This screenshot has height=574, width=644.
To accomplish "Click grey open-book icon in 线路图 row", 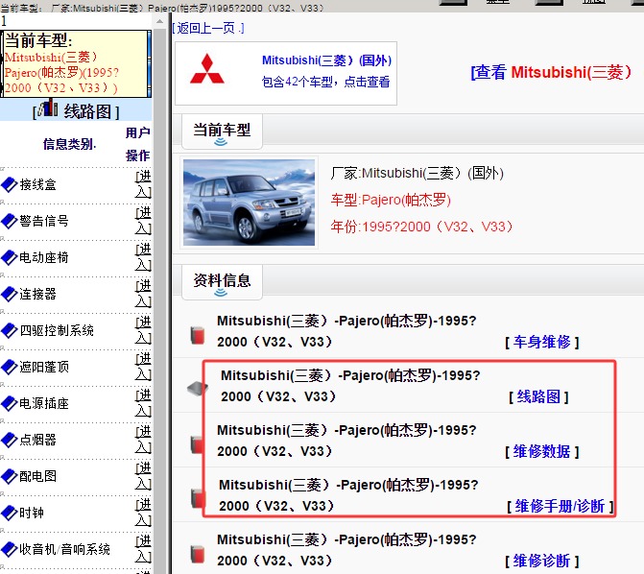I will click(x=198, y=389).
